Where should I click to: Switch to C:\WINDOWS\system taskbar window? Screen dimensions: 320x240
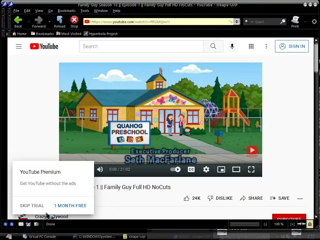click(x=94, y=237)
